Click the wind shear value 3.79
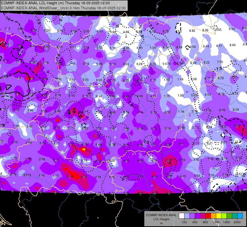Viewport: 247px width, 227px height. [195, 111]
